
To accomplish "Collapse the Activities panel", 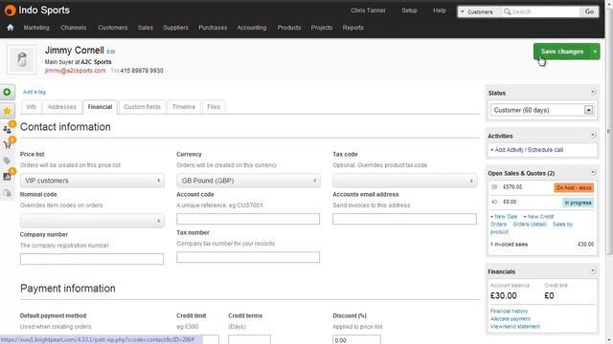I will (593, 135).
